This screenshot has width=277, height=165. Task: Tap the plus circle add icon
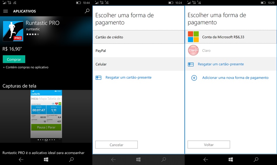[194, 78]
